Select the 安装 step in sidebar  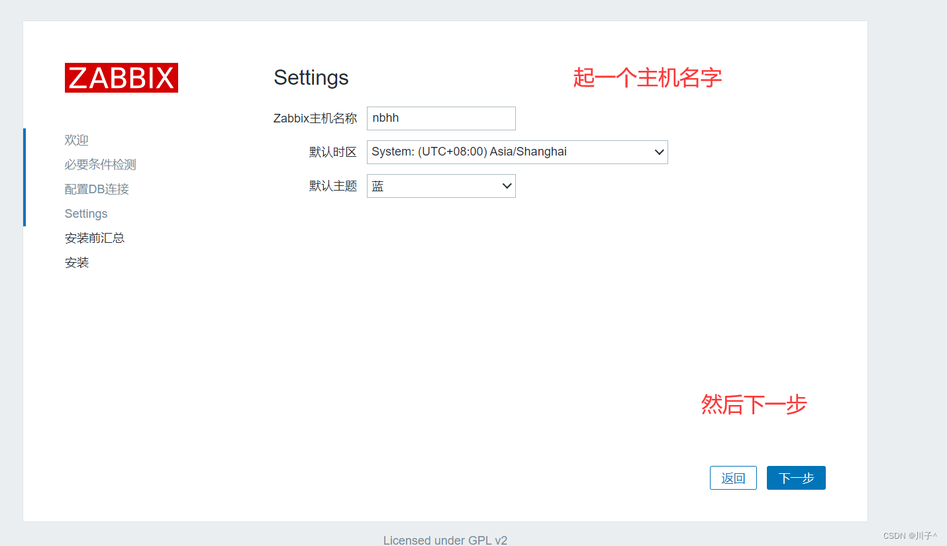tap(77, 262)
